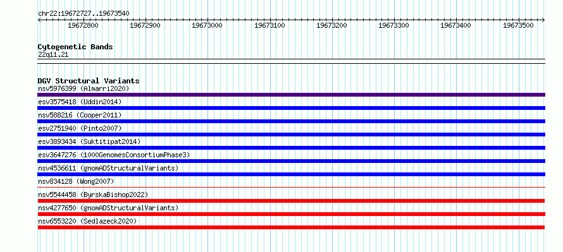Click ruler position 19673400
The image size is (563, 252).
456,25
